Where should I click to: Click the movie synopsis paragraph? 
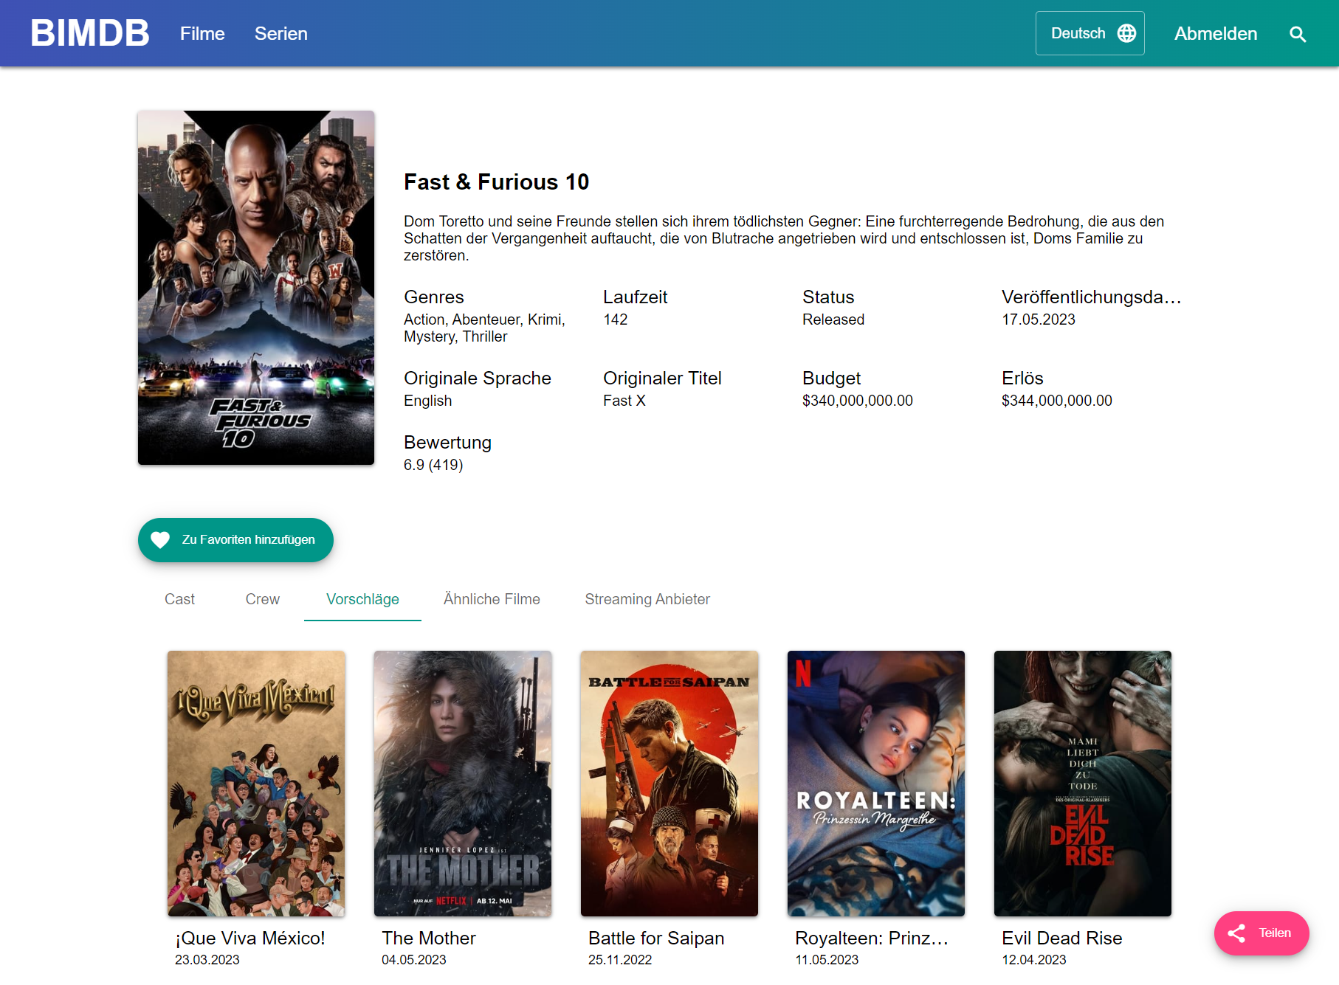pyautogui.click(x=784, y=238)
